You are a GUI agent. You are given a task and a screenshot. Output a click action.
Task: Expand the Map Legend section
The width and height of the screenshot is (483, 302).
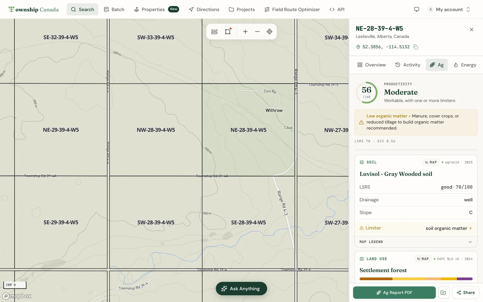coord(416,242)
